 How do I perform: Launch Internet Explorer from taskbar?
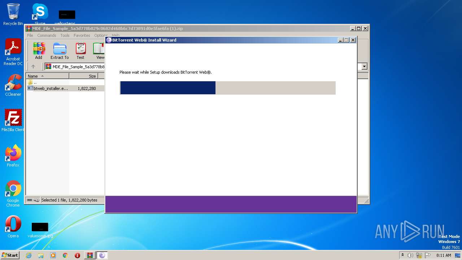[x=29, y=255]
